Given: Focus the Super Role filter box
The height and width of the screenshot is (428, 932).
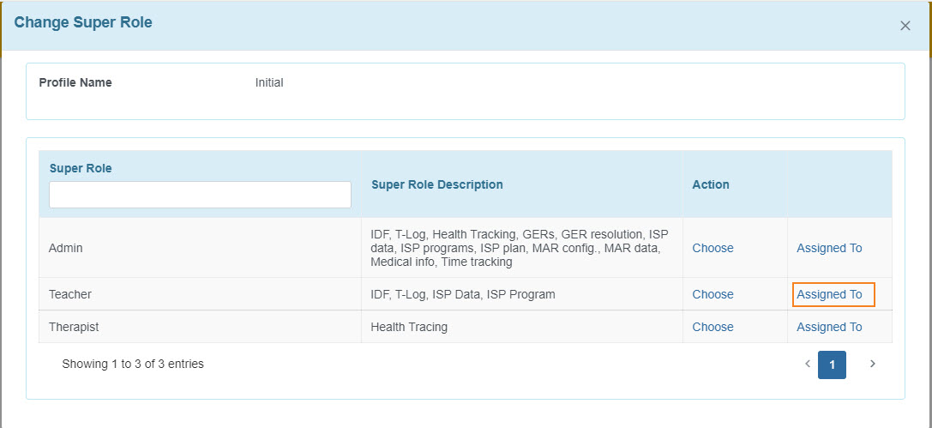Looking at the screenshot, I should point(200,195).
